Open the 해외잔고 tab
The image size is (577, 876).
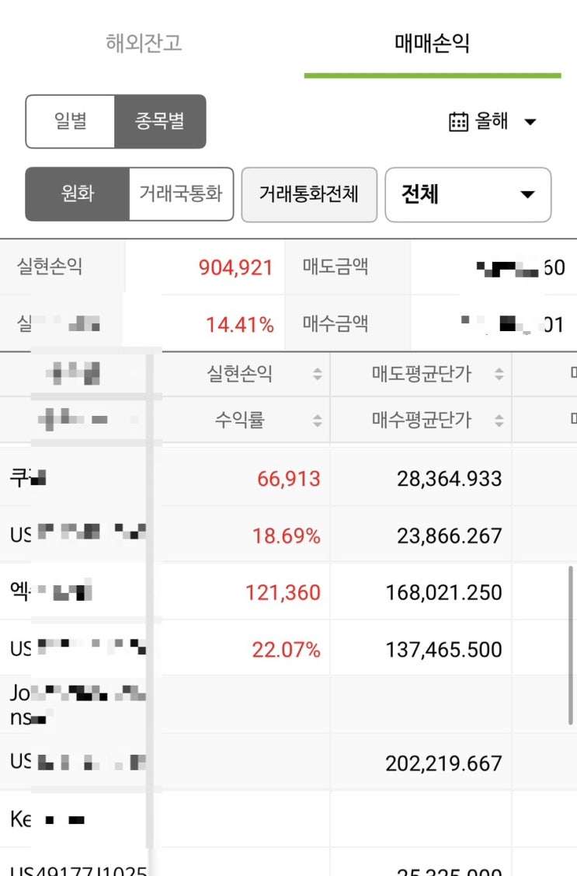tap(144, 43)
